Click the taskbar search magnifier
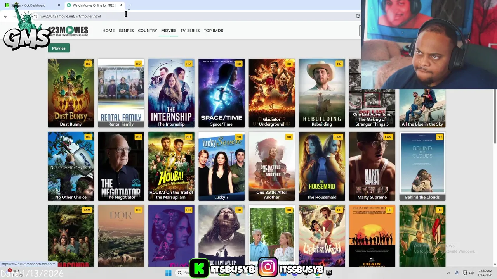The width and height of the screenshot is (497, 279). coord(179,273)
